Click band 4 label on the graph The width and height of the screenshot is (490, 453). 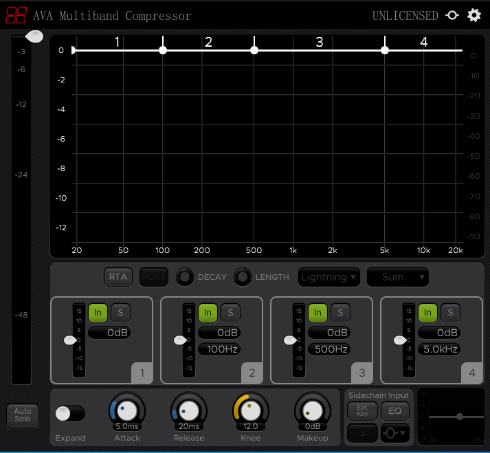pos(424,42)
